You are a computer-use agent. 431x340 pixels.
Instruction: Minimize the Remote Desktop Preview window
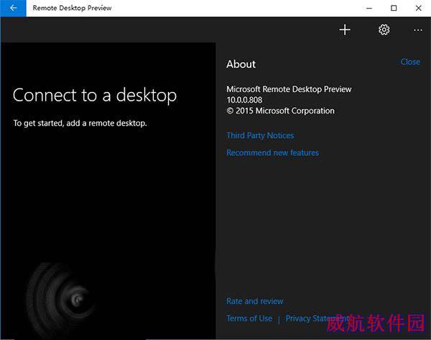click(x=369, y=8)
